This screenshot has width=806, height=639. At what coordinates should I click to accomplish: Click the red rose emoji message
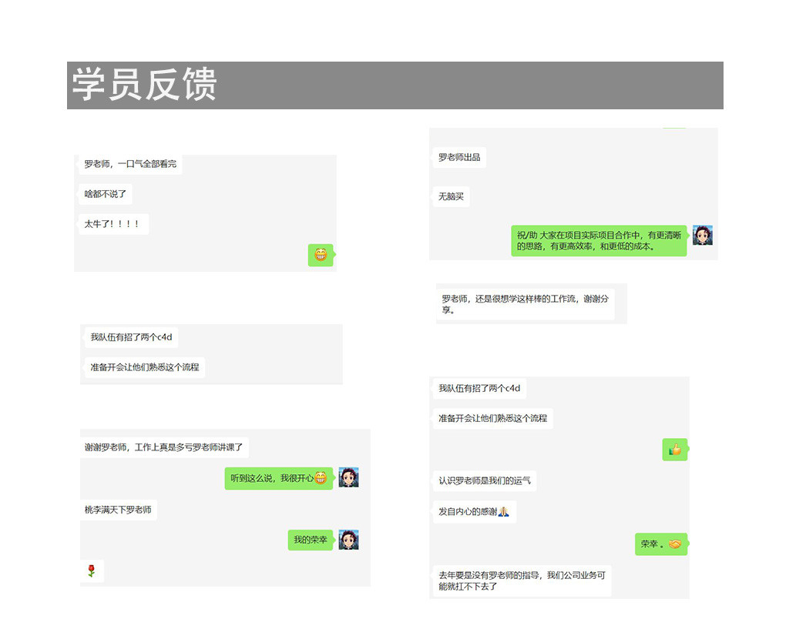point(91,571)
